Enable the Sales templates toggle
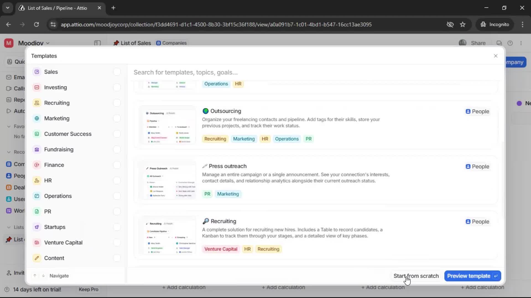Viewport: 531px width, 298px height. click(117, 72)
